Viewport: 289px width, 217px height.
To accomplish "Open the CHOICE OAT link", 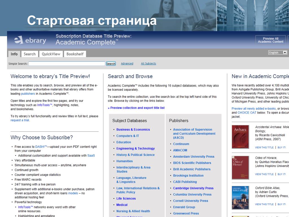I will tap(247, 112).
